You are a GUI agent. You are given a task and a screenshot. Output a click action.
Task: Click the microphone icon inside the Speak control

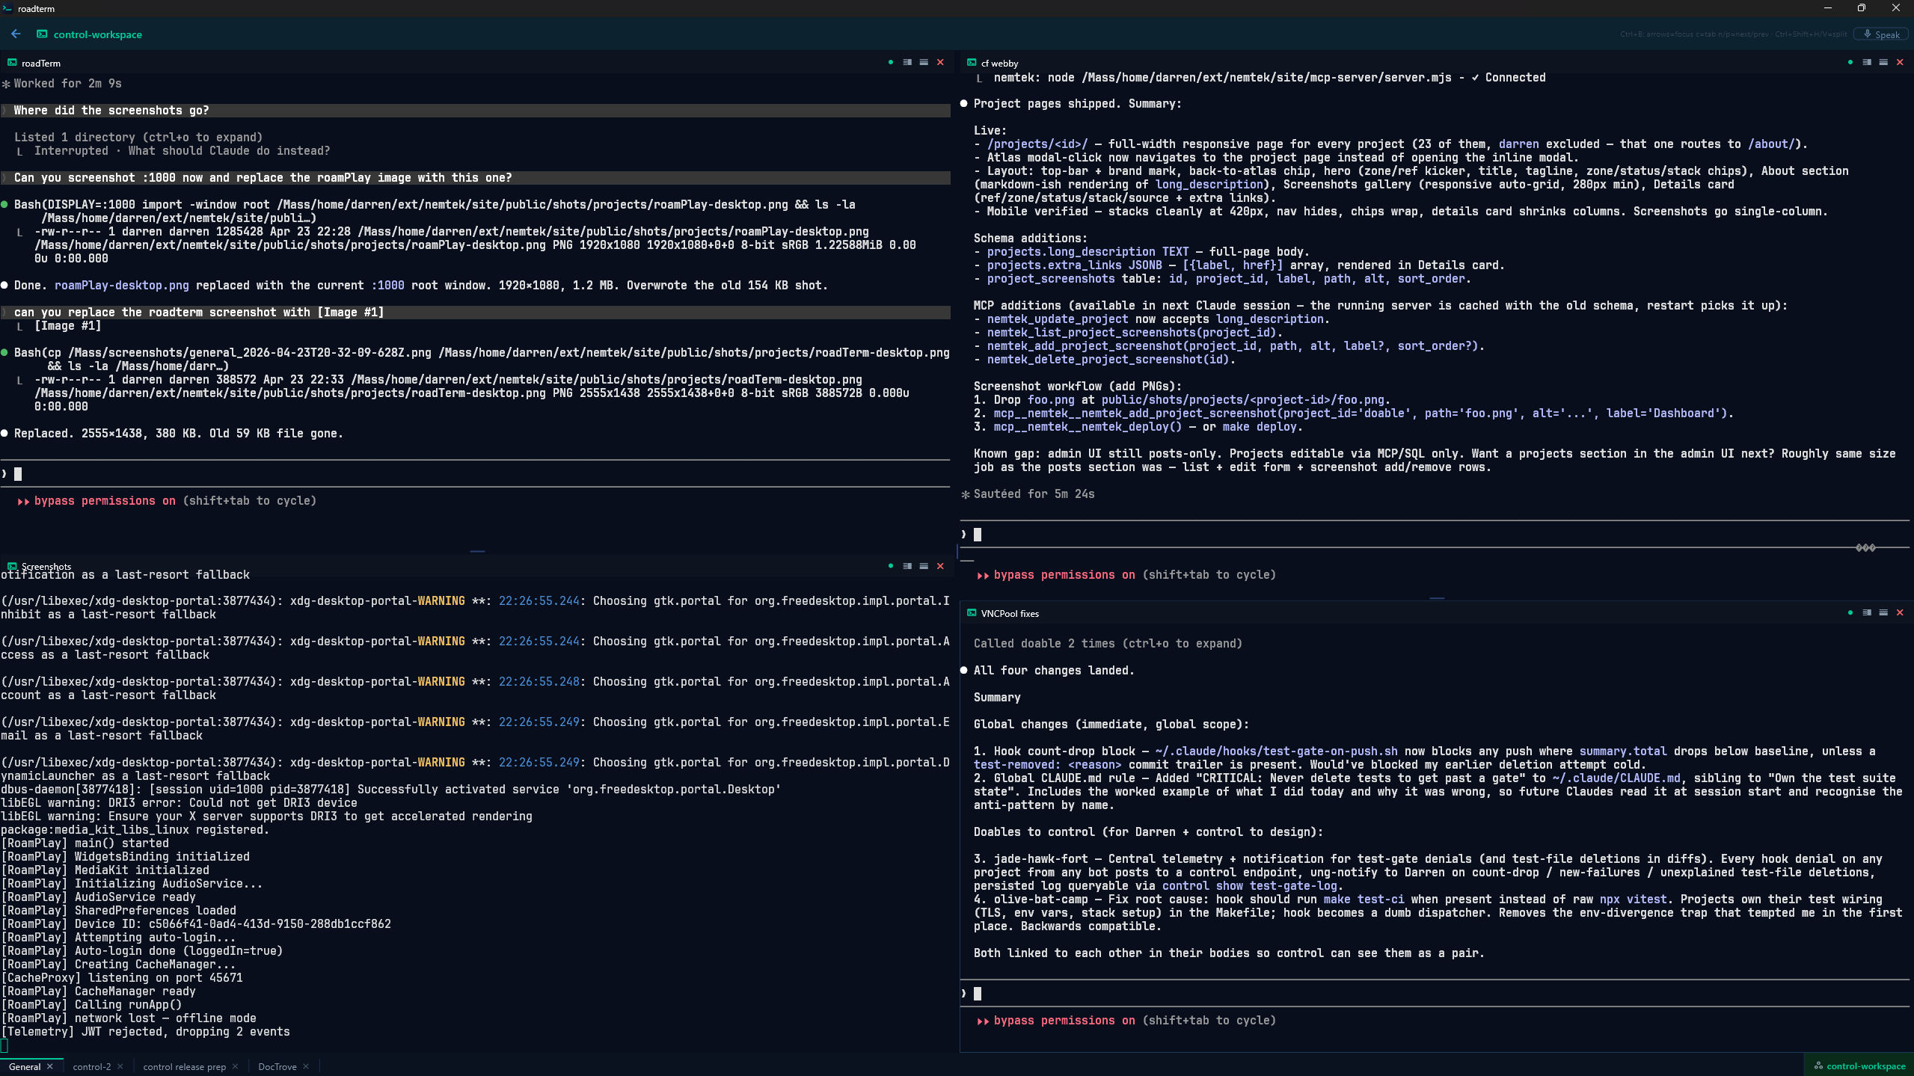(1866, 34)
